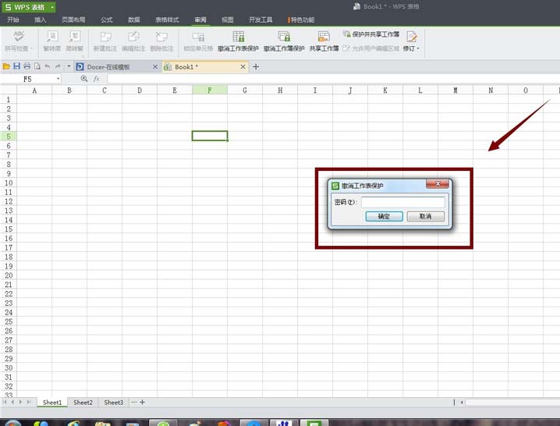Click the 密码 password input field
This screenshot has height=426, width=560.
(x=402, y=202)
